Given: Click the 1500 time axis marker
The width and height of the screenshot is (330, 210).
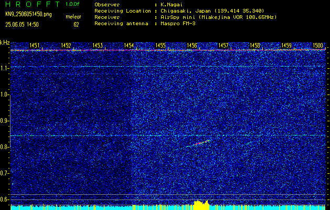Looking at the screenshot, I should [318, 45].
